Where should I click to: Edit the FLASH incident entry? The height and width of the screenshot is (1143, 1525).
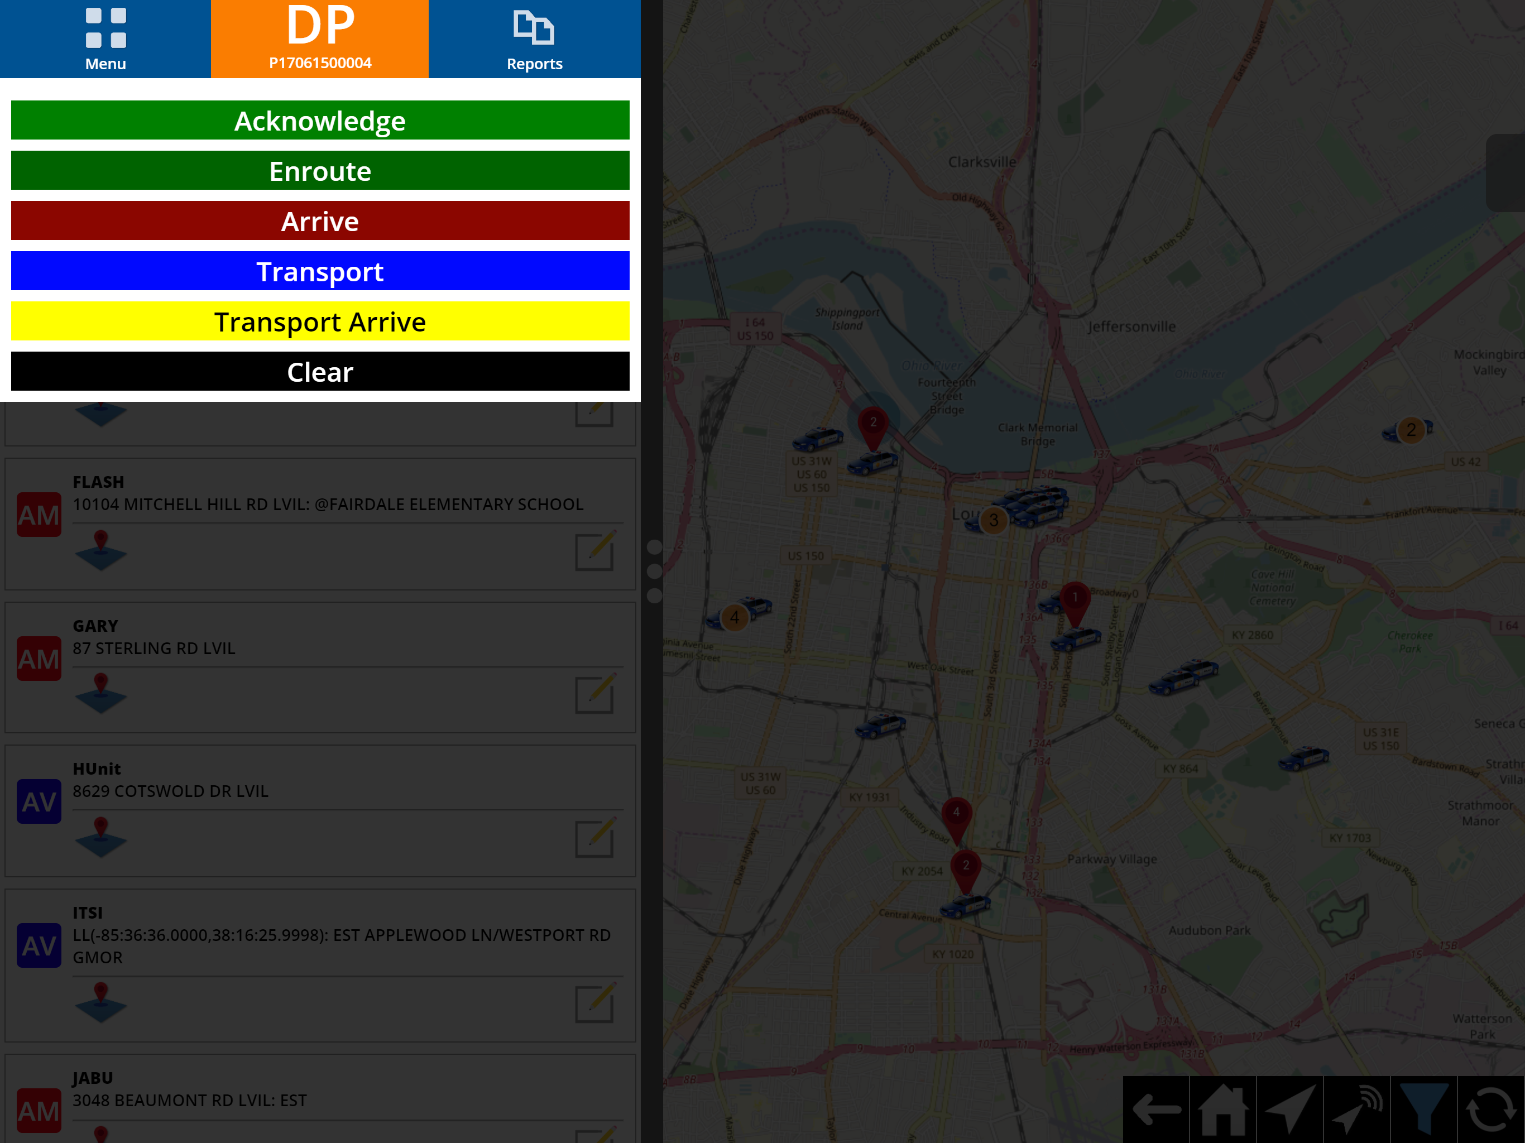pos(595,551)
